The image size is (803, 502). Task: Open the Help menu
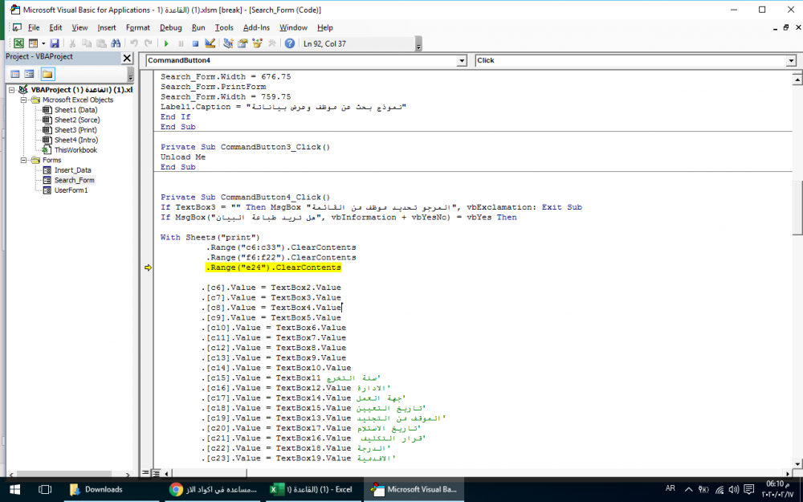pos(324,27)
